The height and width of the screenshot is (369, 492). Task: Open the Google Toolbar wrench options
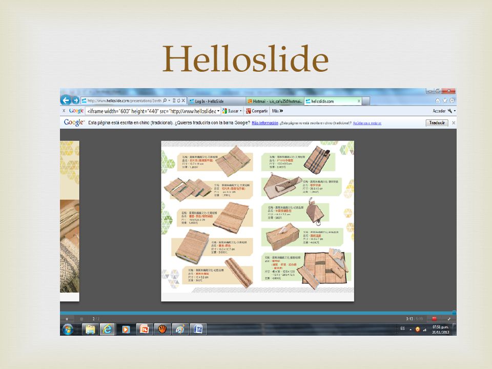point(451,111)
